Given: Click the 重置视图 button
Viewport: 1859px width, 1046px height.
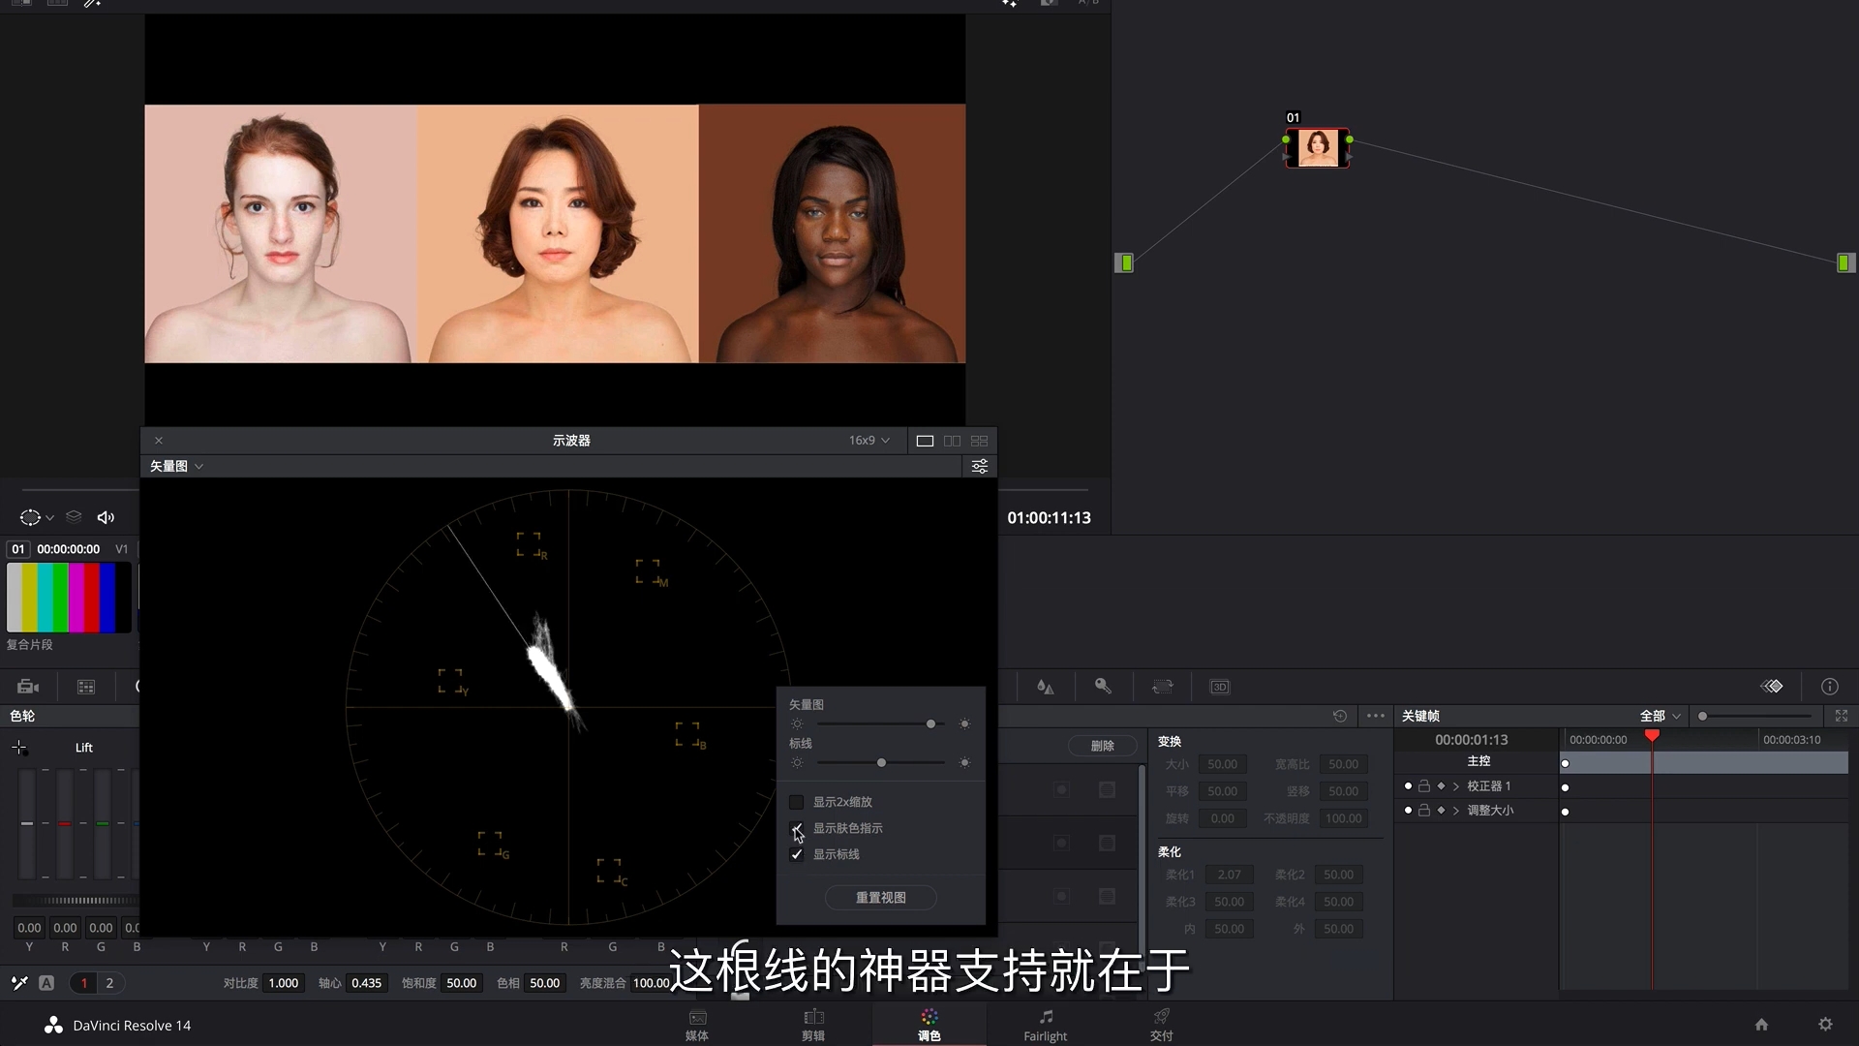Looking at the screenshot, I should tap(880, 898).
